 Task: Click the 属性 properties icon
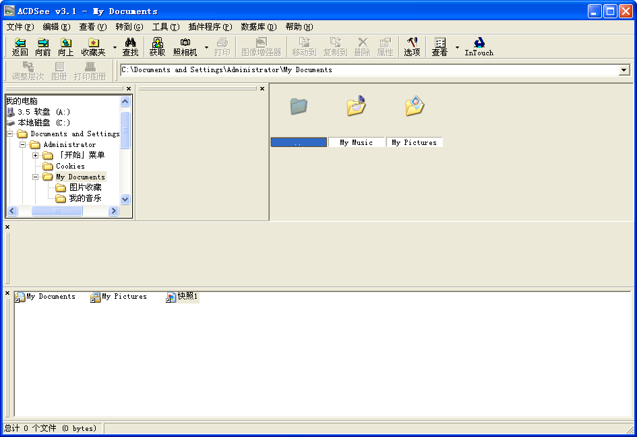(385, 47)
